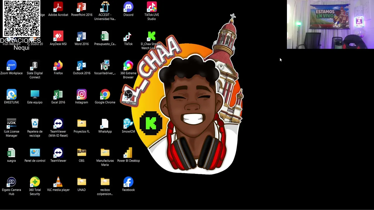Screen dimensions: 374x210
Task: Open Este equipo icon
Action: pyautogui.click(x=35, y=97)
